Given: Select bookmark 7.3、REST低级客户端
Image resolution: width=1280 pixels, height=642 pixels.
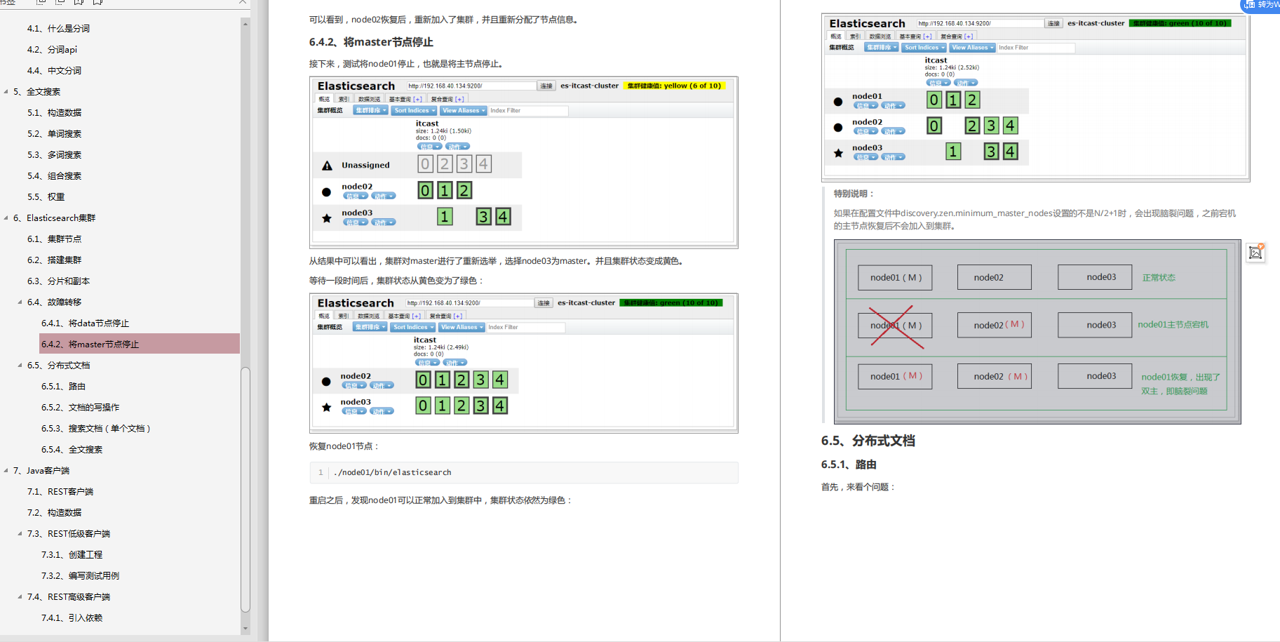Looking at the screenshot, I should [68, 534].
